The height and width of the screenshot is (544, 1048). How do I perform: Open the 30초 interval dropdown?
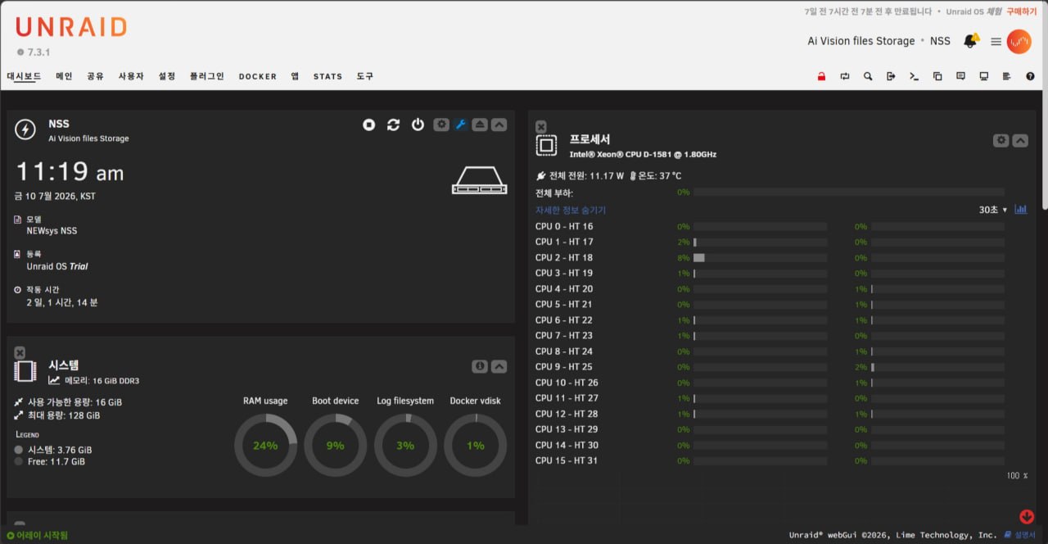click(993, 210)
